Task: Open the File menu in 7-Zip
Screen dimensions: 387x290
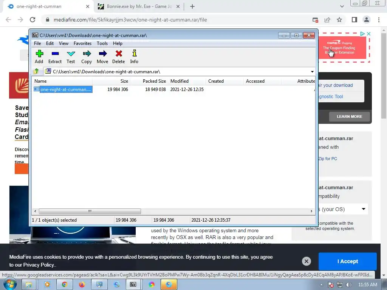Action: (37, 43)
